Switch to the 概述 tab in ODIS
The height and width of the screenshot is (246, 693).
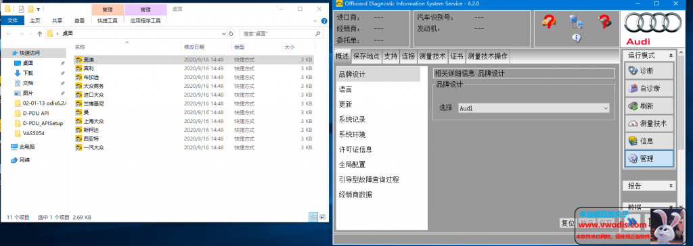342,56
